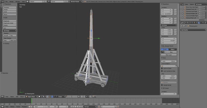
Task: Open the Object Mode selector dropdown
Action: (31, 97)
